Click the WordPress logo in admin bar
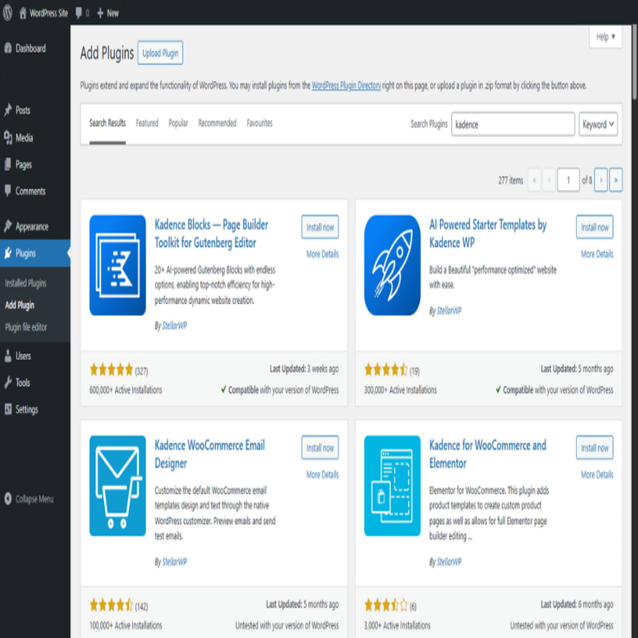Screen dimensions: 638x638 [7, 12]
